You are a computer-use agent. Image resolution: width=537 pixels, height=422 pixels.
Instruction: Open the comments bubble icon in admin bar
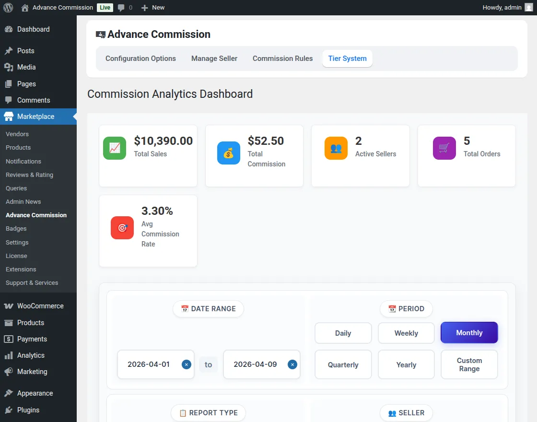[x=121, y=8]
